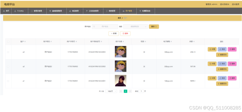
Task: Click 重置密码 for account a2
Action: click(x=222, y=69)
